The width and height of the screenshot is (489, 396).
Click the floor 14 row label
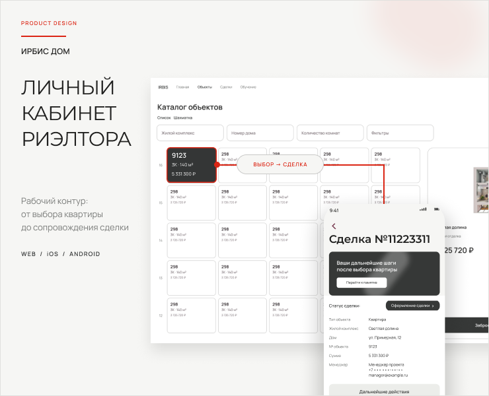click(x=161, y=240)
